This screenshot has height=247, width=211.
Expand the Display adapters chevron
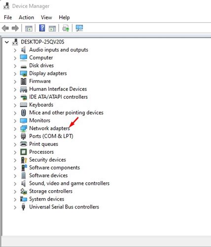tap(15, 74)
